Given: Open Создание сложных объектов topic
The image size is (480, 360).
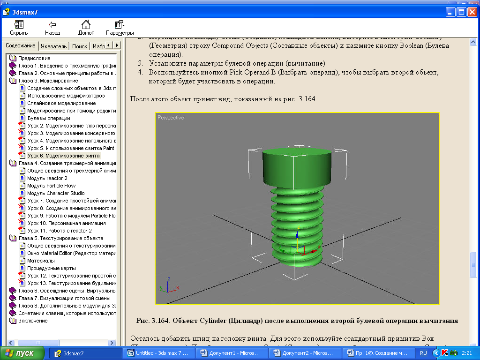Looking at the screenshot, I should (x=71, y=88).
